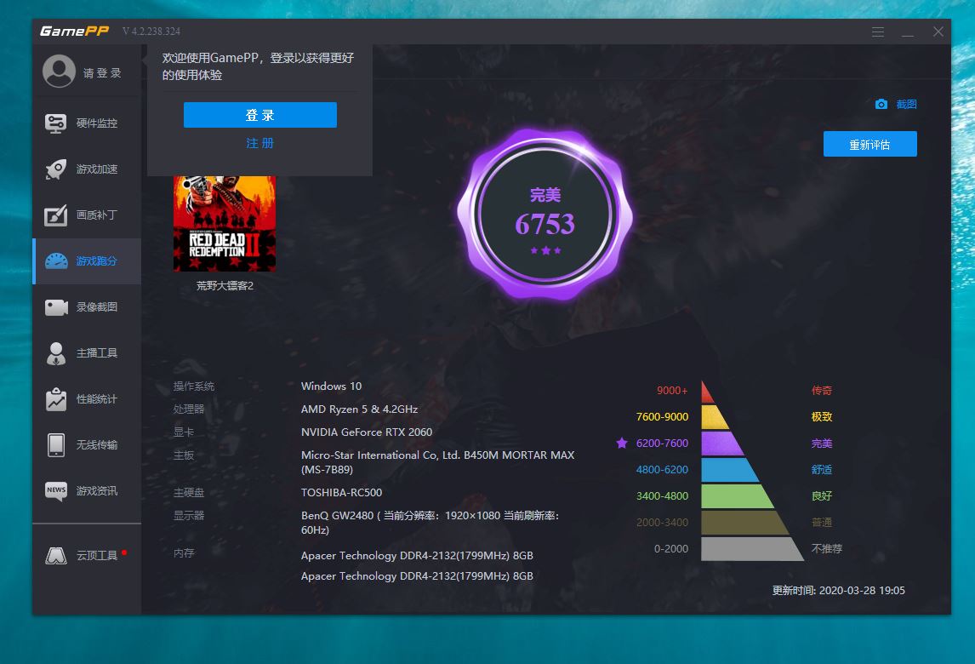Open 画质补丁 patch icon

56,215
